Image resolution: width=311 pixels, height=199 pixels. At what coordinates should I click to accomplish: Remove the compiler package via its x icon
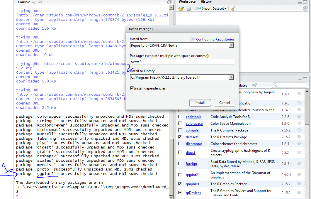coord(299,130)
